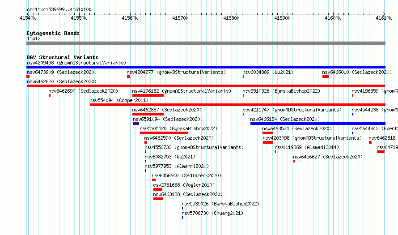Click the red bar under nsv5505520
The width and height of the screenshot is (398, 235).
[x=164, y=133]
